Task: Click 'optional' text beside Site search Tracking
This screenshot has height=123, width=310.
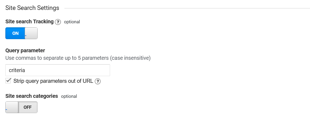Action: pos(72,22)
